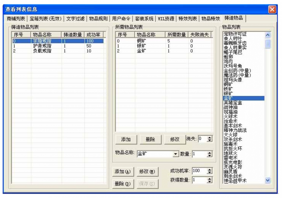Click the 修改(M) button
Screen dimensions: 282x198
click(x=147, y=171)
